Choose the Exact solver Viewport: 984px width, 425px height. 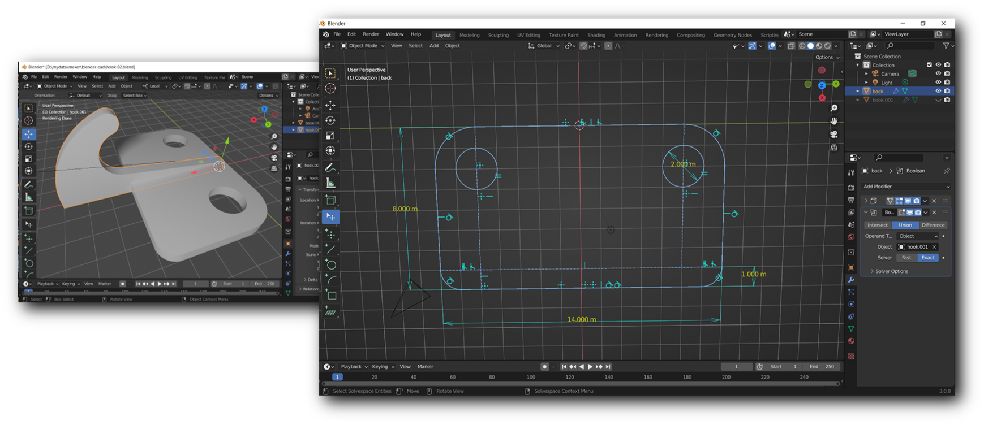click(x=928, y=258)
